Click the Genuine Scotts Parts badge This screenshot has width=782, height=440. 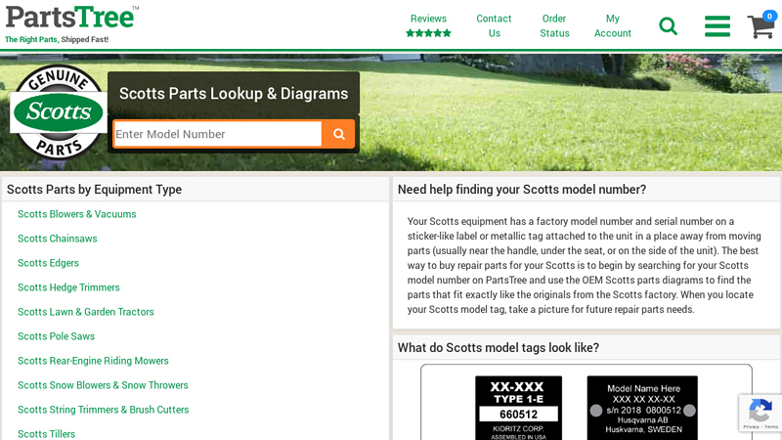(x=59, y=110)
